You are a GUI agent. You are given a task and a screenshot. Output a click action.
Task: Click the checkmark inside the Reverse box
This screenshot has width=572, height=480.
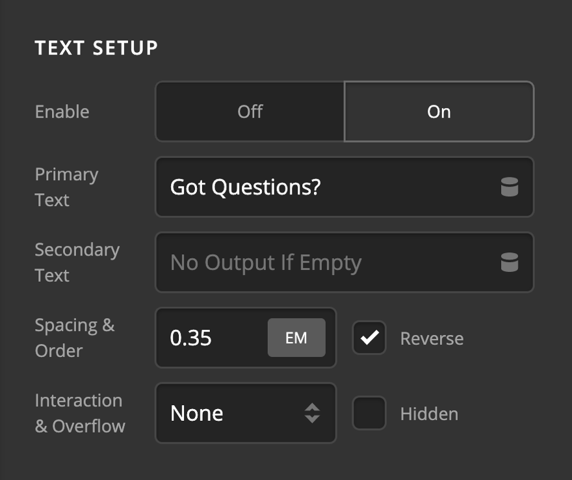[x=369, y=338]
